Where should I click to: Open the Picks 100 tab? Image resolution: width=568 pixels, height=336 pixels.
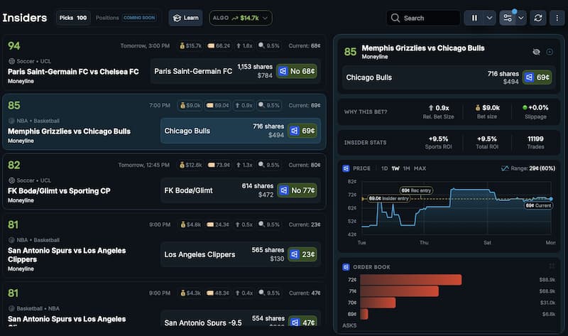tap(73, 18)
